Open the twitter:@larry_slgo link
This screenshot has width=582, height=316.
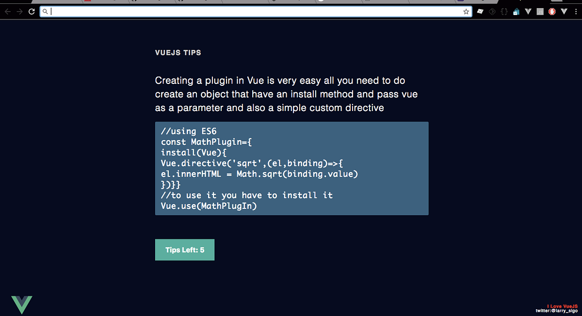point(557,311)
